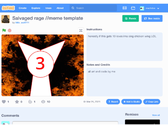Click the See inside button
The width and height of the screenshot is (168, 126).
[x=152, y=19]
